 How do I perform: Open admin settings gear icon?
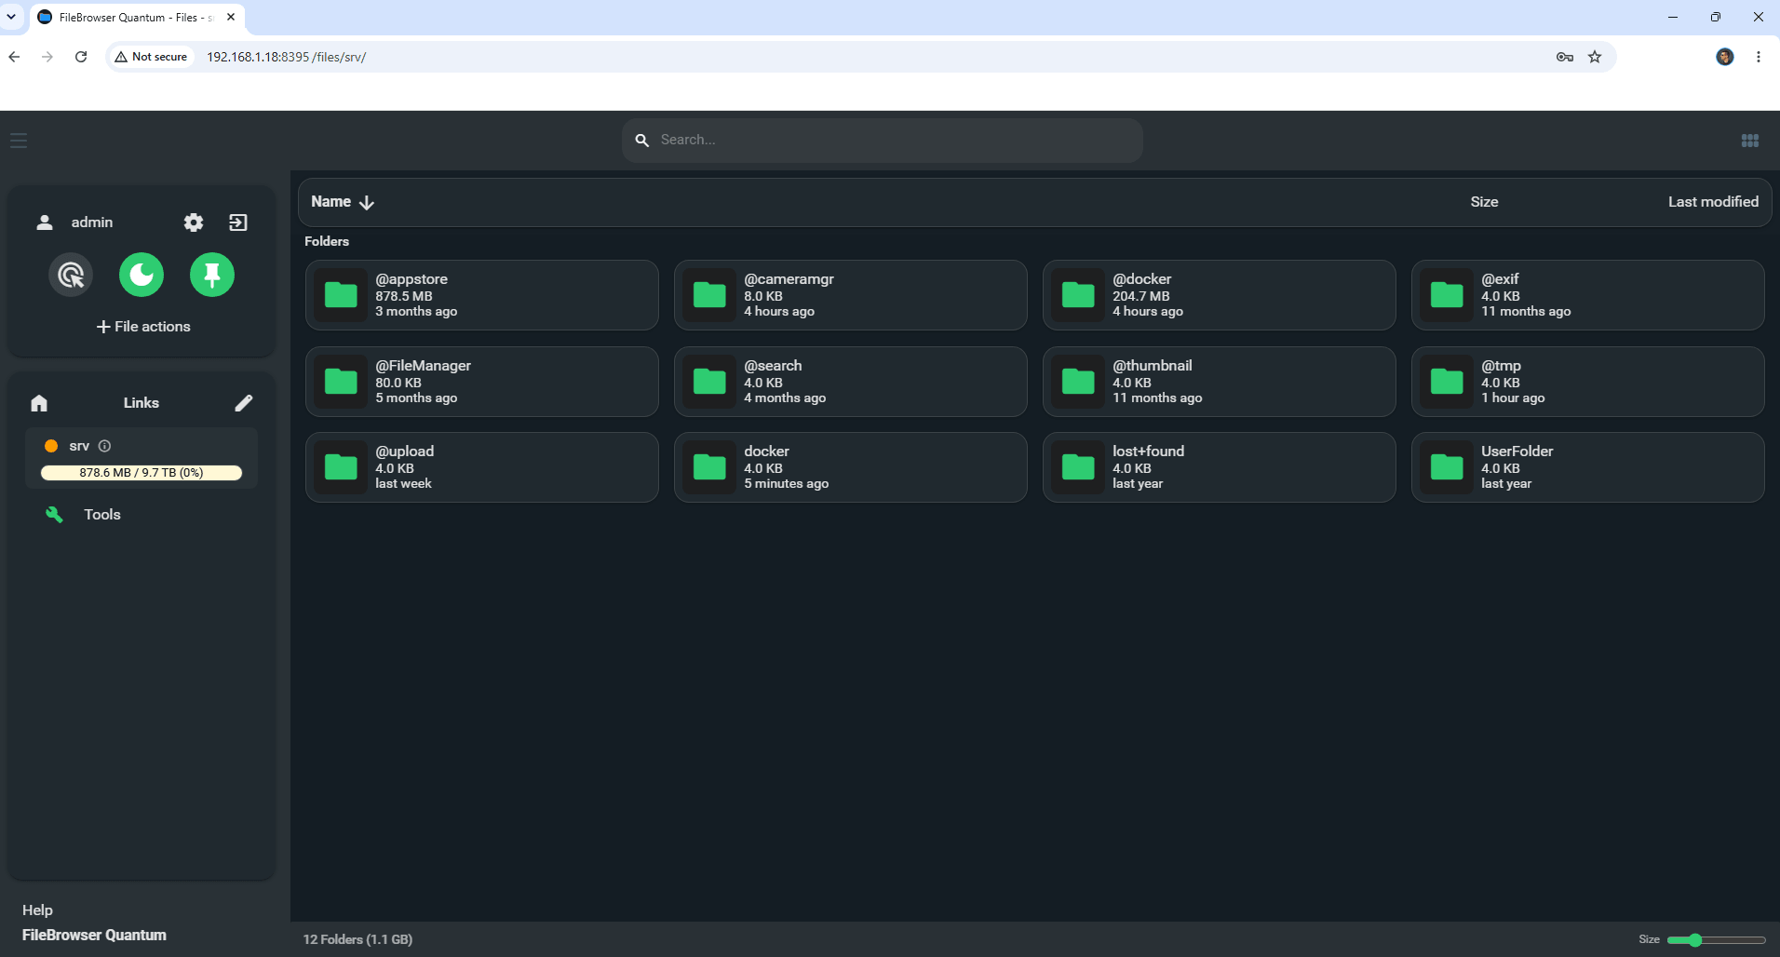[x=193, y=222]
